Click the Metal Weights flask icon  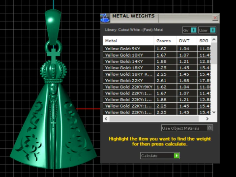(105, 18)
